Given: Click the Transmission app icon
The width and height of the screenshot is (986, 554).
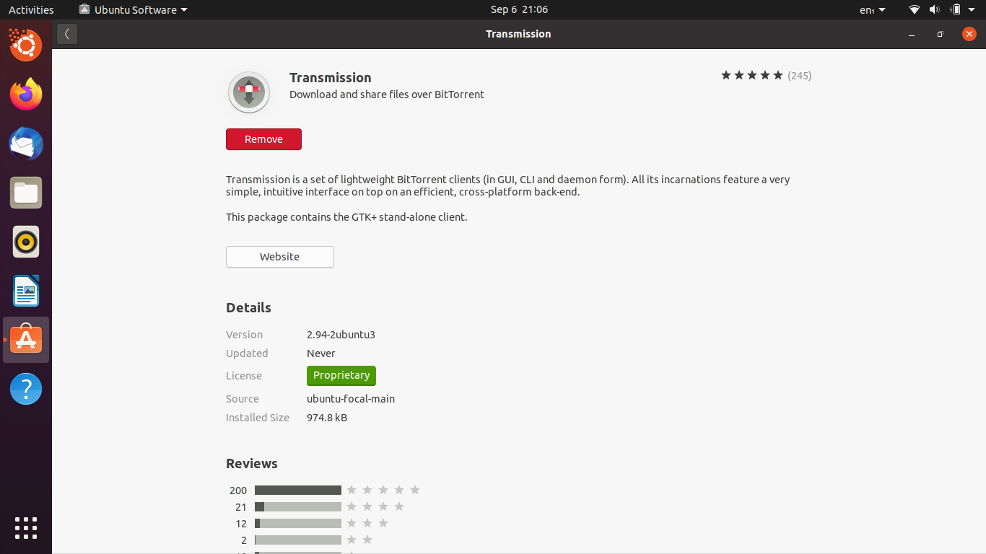Looking at the screenshot, I should click(249, 92).
